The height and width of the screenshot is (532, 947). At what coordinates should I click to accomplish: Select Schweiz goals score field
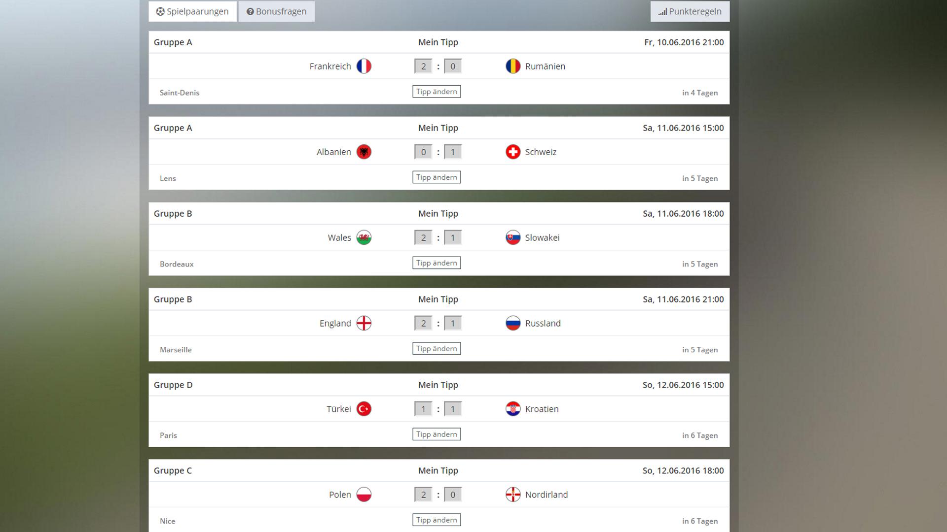[453, 152]
